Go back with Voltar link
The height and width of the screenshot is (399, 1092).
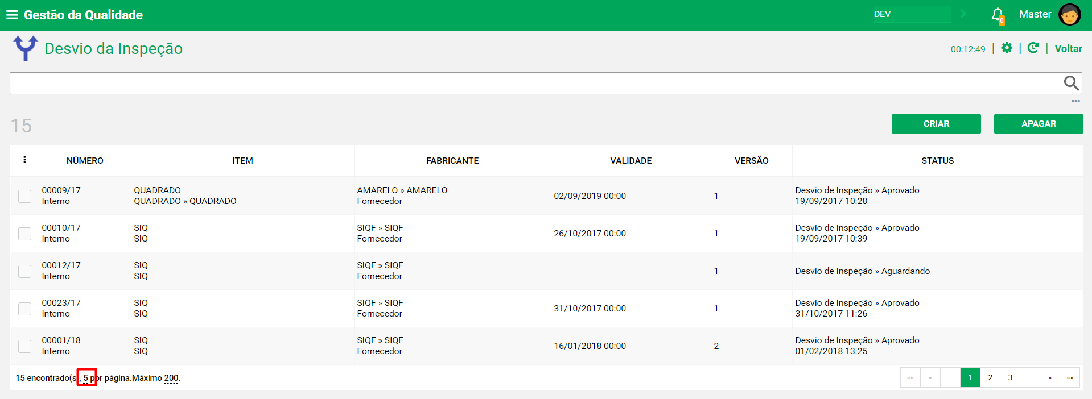click(1068, 49)
